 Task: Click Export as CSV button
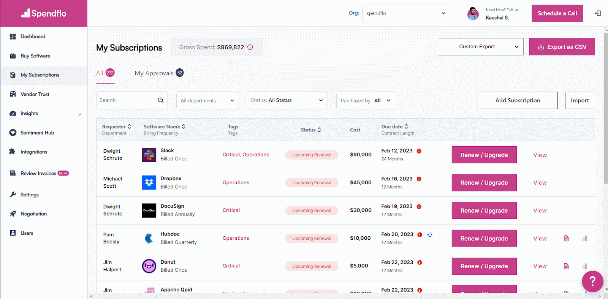click(562, 47)
